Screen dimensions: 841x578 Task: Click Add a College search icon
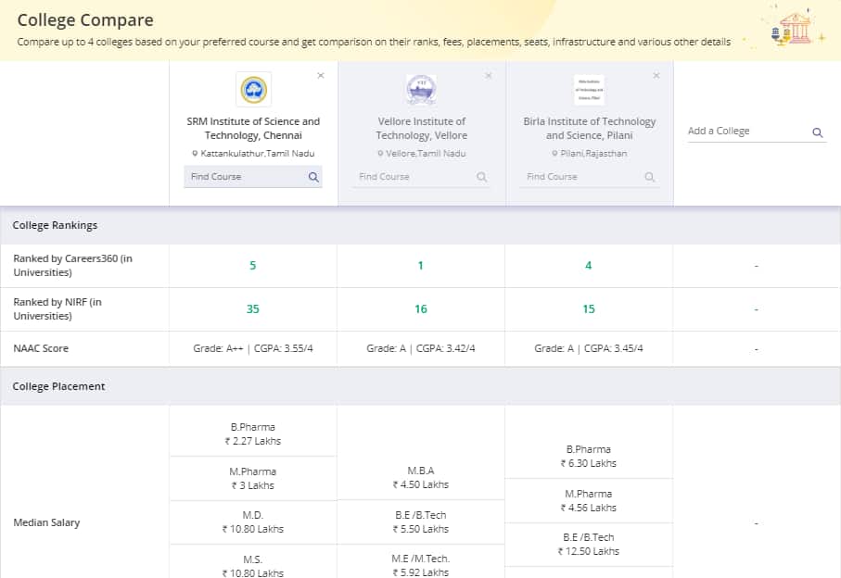point(818,132)
